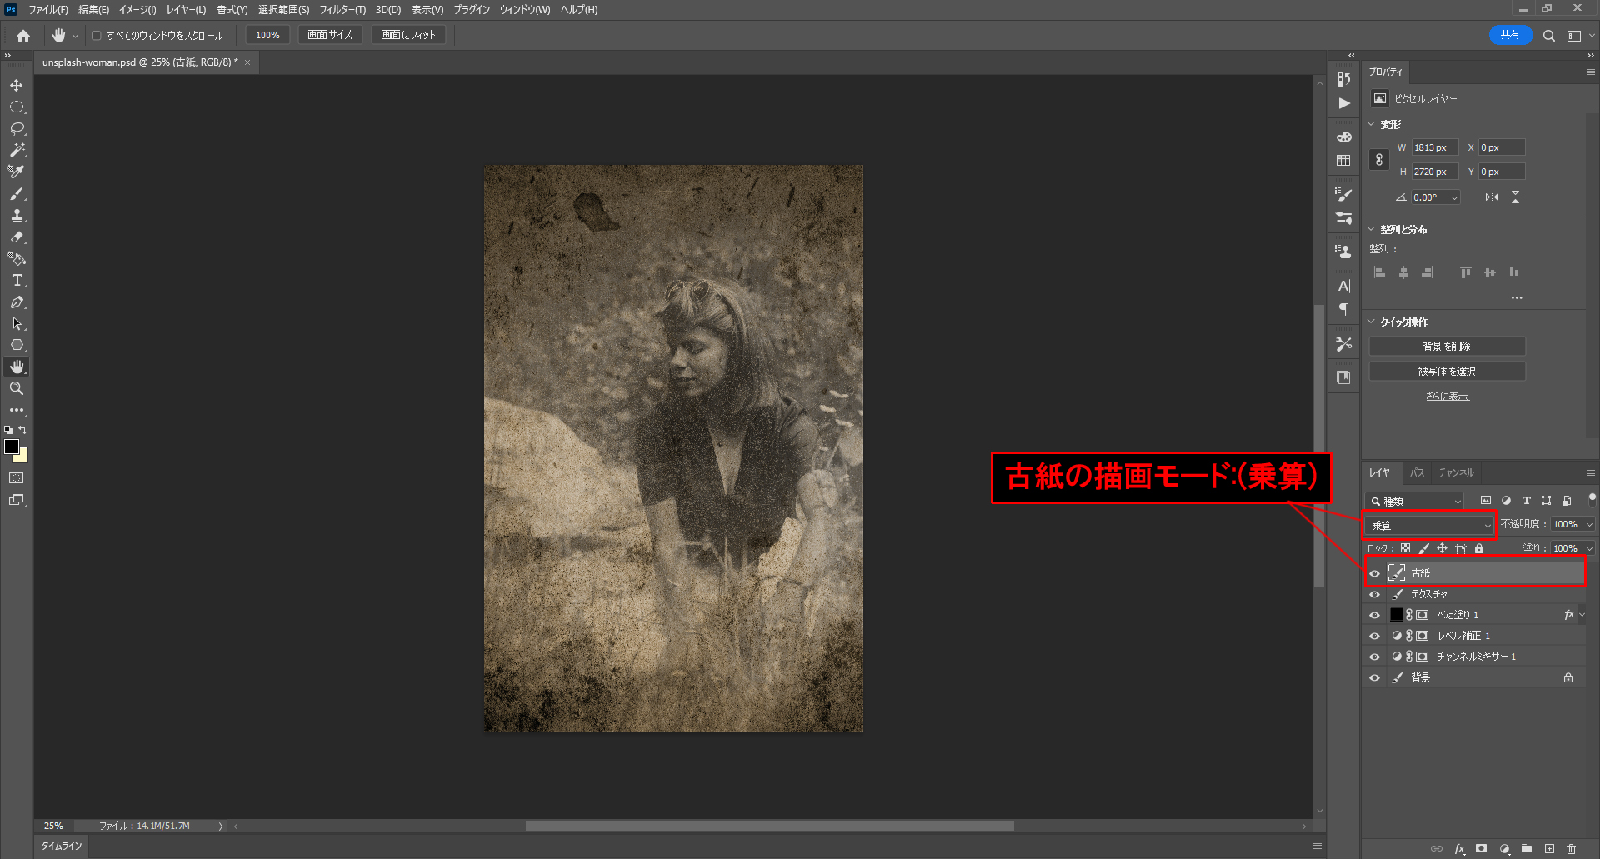Click the delete layer trash icon
The image size is (1600, 859).
(x=1571, y=849)
